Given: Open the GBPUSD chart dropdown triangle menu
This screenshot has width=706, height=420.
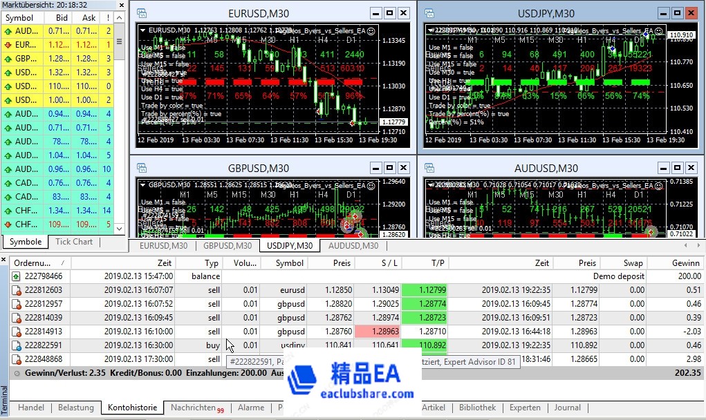Looking at the screenshot, I should click(x=142, y=185).
